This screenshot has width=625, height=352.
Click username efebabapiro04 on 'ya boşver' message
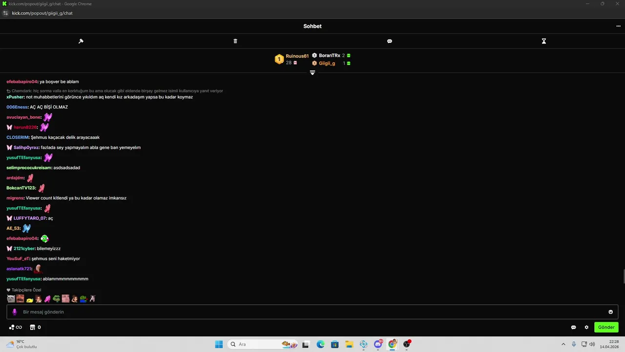pos(22,82)
